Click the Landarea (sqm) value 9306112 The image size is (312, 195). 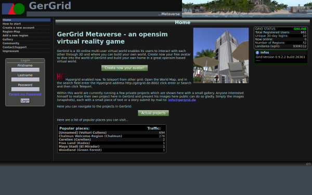pyautogui.click(x=300, y=46)
